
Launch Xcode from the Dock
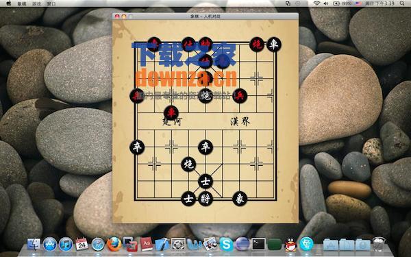click(x=162, y=244)
